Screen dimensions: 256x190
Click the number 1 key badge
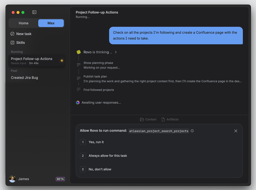tap(83, 142)
